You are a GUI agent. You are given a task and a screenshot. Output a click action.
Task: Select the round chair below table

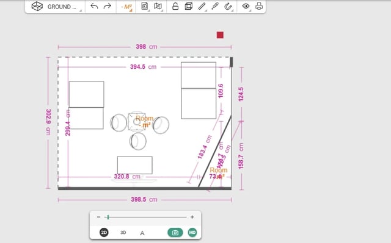click(138, 141)
